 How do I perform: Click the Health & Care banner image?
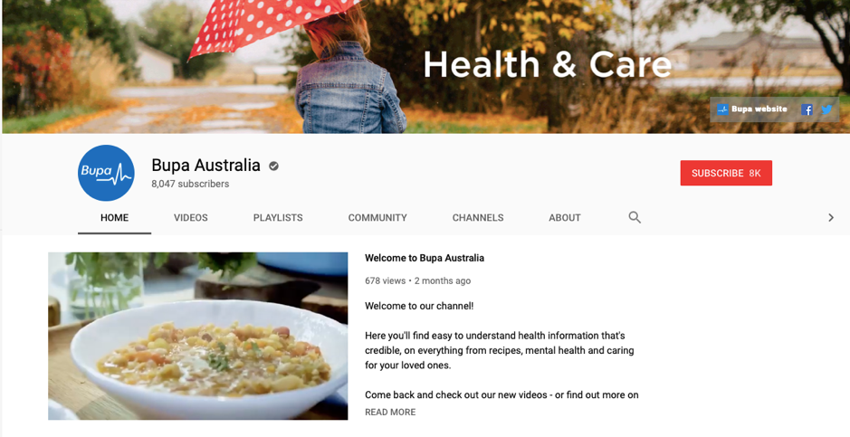pyautogui.click(x=425, y=66)
